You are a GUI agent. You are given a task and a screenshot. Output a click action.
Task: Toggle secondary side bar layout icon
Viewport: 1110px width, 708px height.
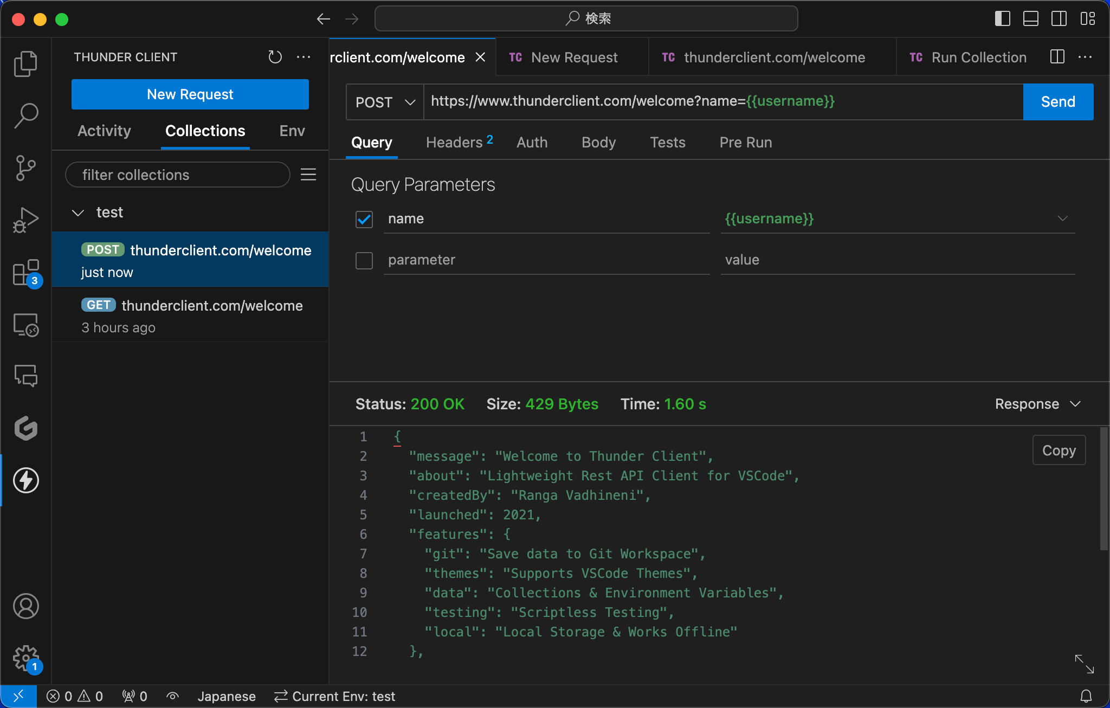coord(1059,19)
